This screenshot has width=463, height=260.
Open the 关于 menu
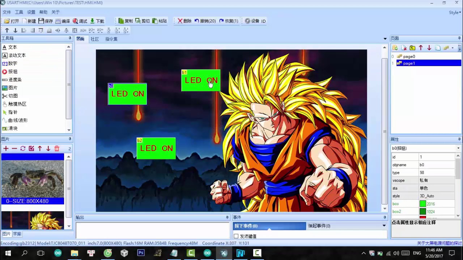click(55, 12)
